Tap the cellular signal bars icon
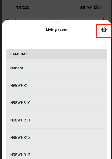 [82, 8]
